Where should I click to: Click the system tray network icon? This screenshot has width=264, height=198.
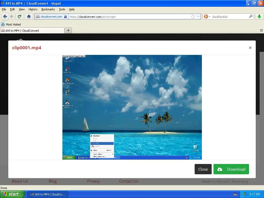245,194
